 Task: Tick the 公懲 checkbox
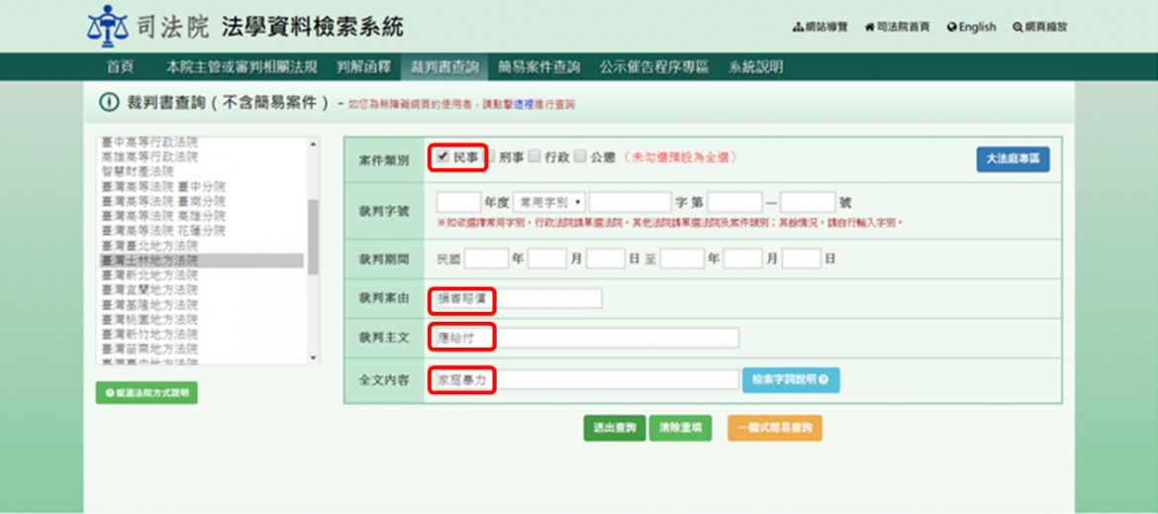pos(580,156)
